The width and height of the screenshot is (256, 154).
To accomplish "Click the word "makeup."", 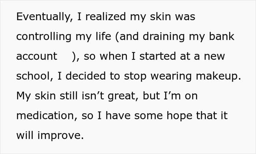I will point(218,76).
